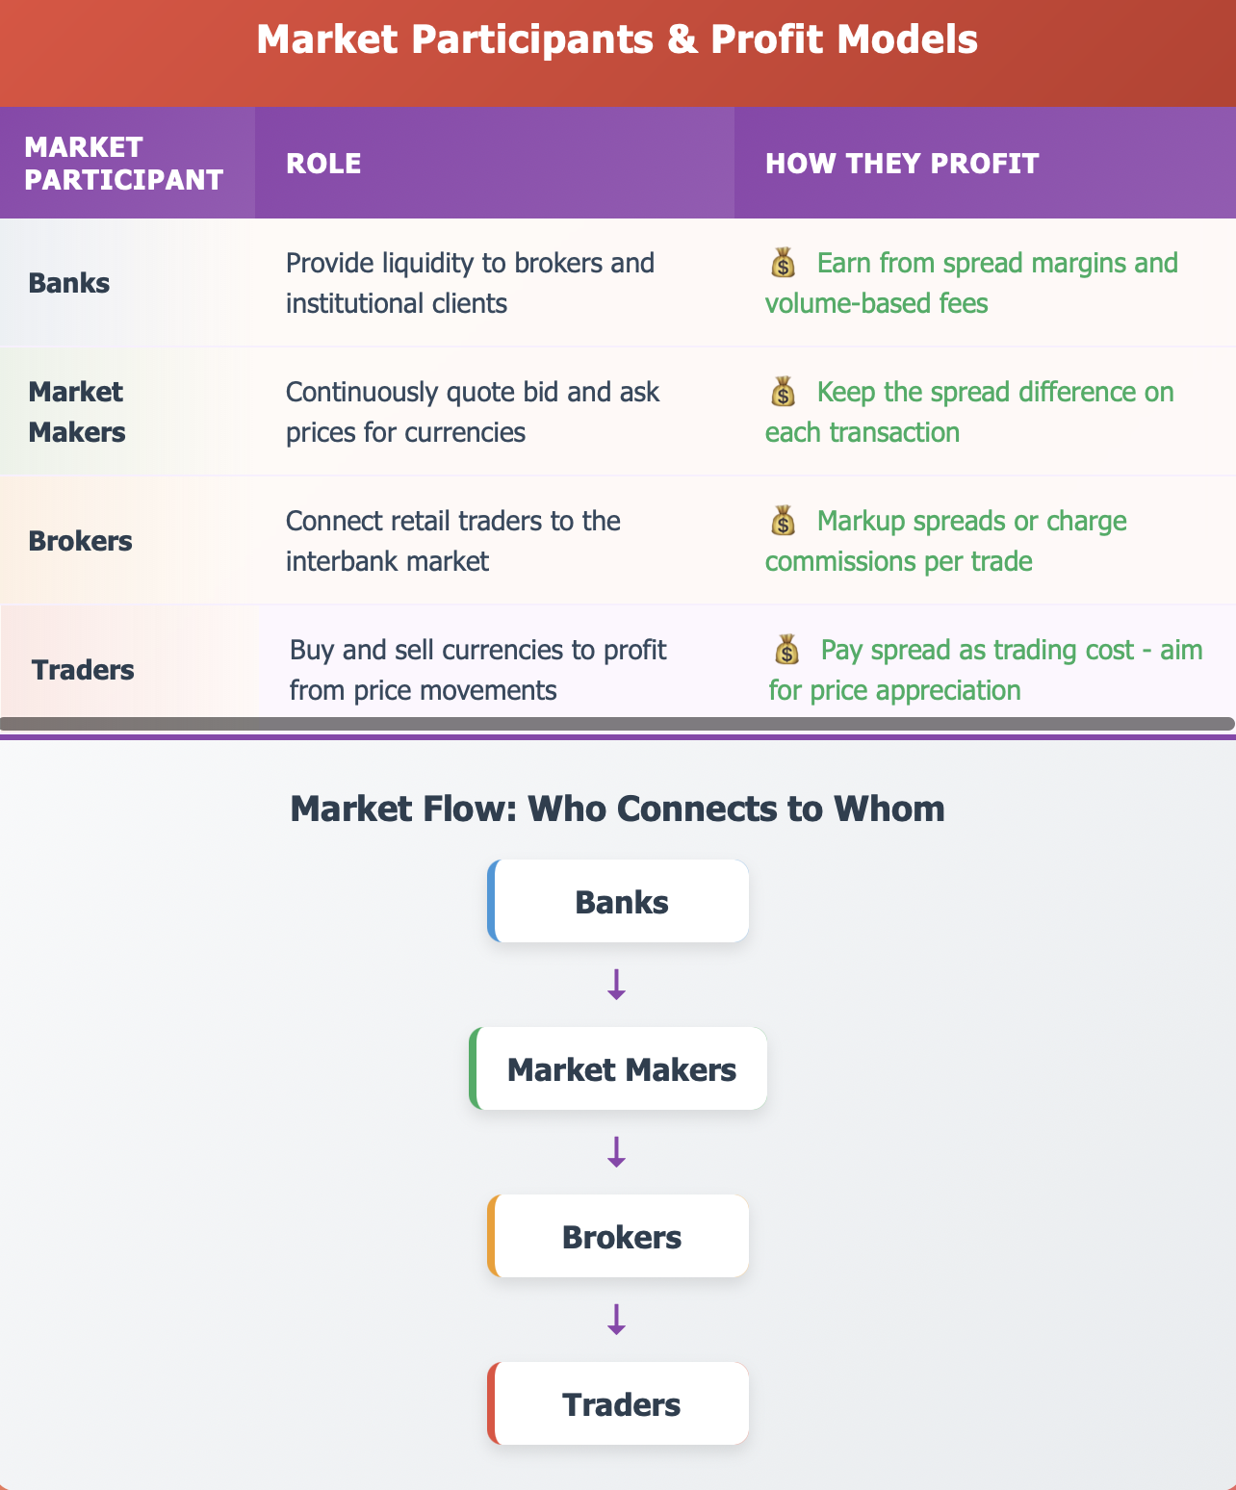
Task: Click the money bag icon in Banks row
Action: pos(783,263)
